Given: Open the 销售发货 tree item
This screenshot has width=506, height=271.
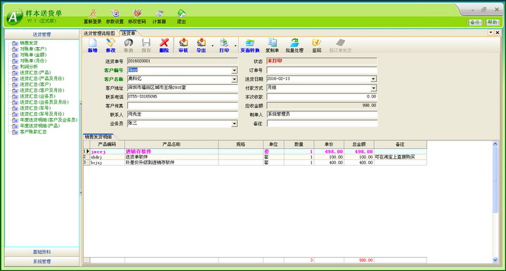Looking at the screenshot, I should 28,43.
